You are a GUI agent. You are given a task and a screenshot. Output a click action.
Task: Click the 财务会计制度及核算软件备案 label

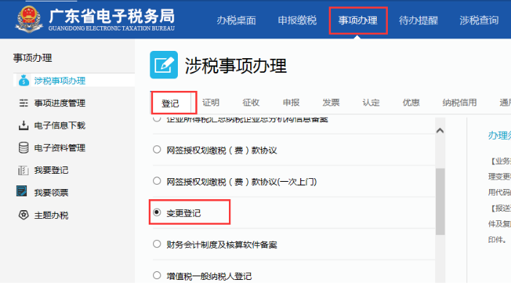(222, 245)
